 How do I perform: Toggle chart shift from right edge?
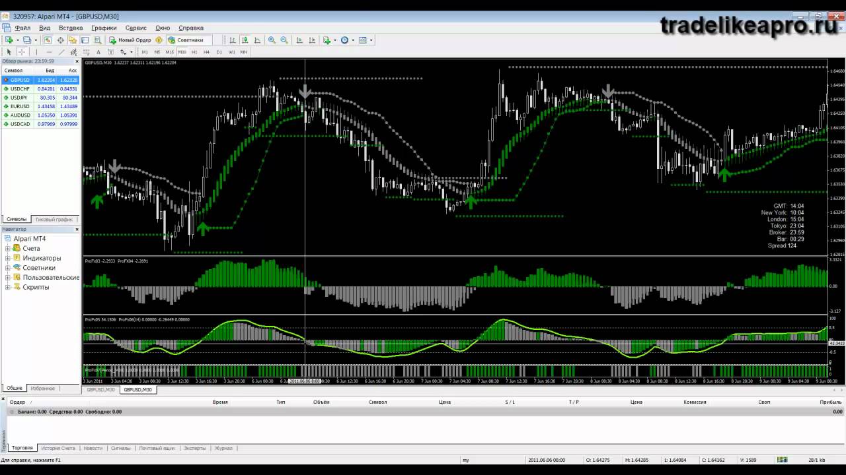tap(312, 40)
